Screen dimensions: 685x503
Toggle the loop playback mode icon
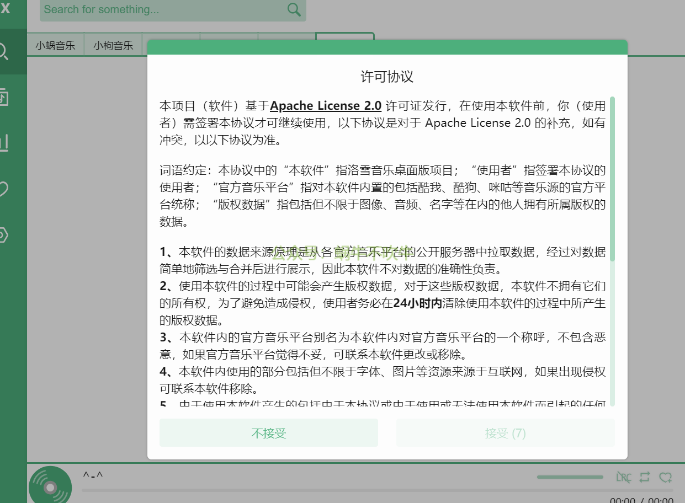[x=645, y=477]
